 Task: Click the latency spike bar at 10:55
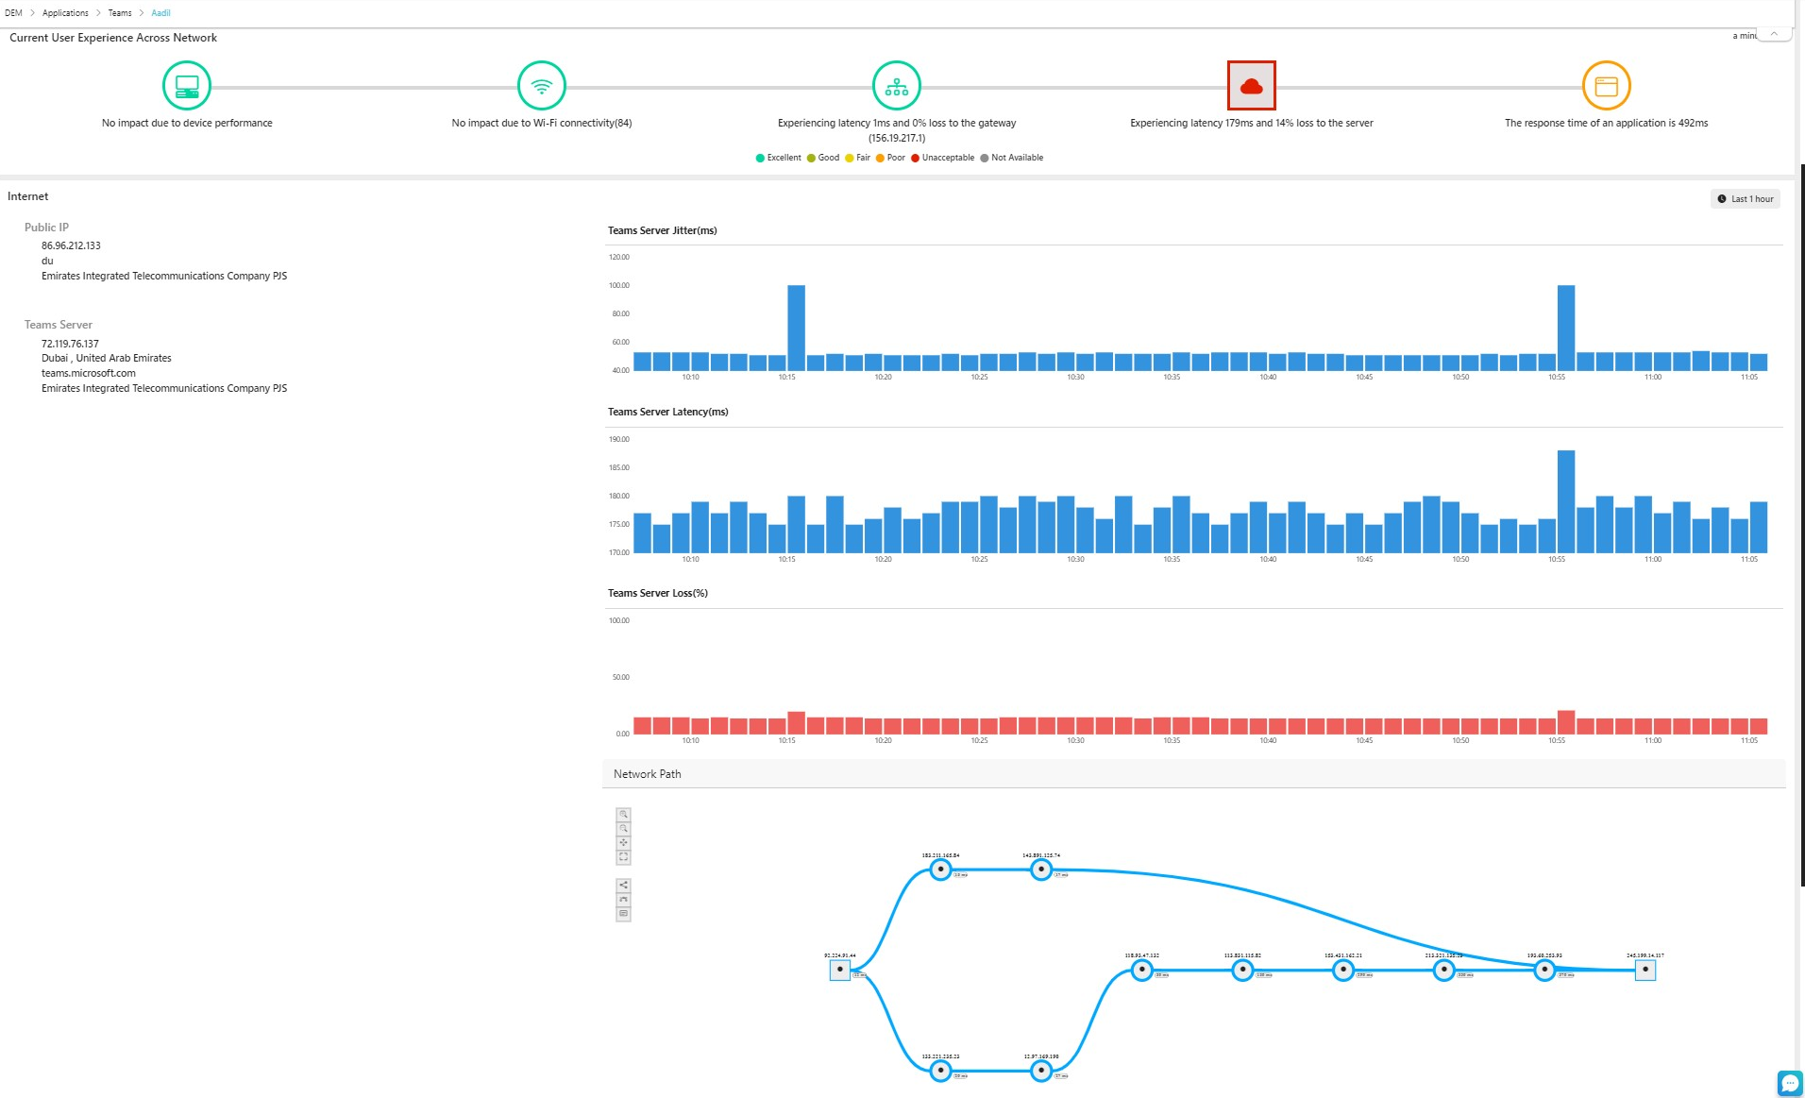[1565, 500]
